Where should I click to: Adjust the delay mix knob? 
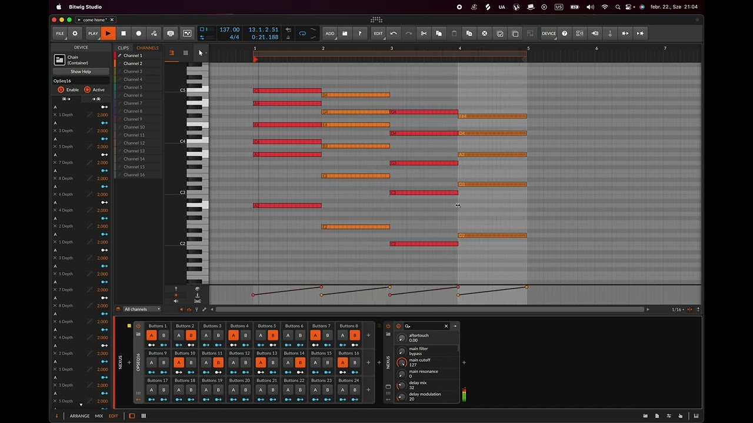[x=402, y=385]
